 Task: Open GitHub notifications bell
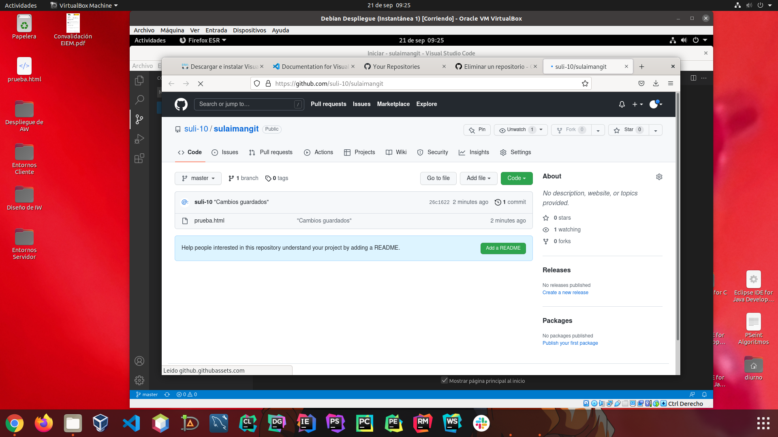622,104
